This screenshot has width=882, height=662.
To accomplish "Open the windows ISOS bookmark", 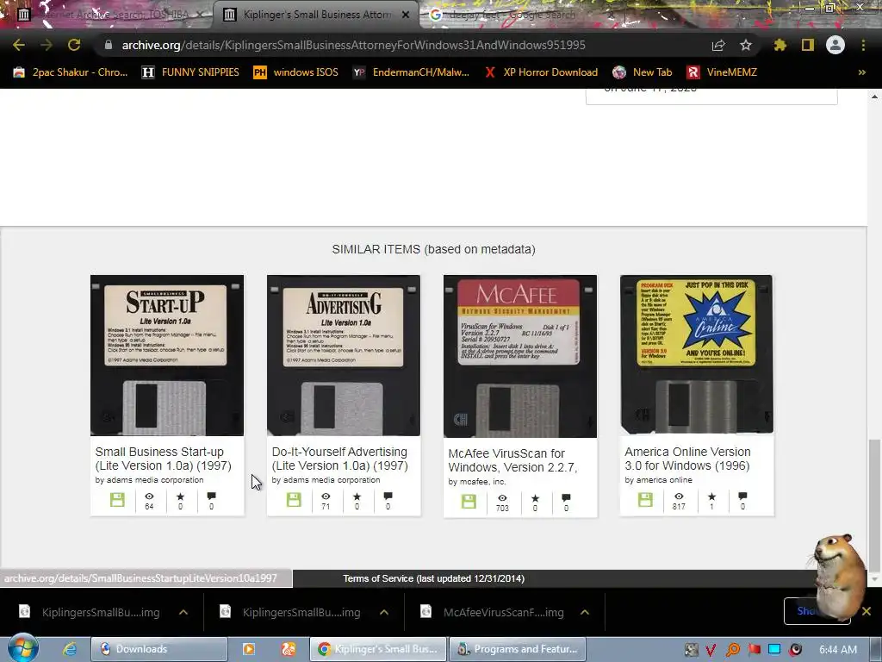I will [296, 72].
